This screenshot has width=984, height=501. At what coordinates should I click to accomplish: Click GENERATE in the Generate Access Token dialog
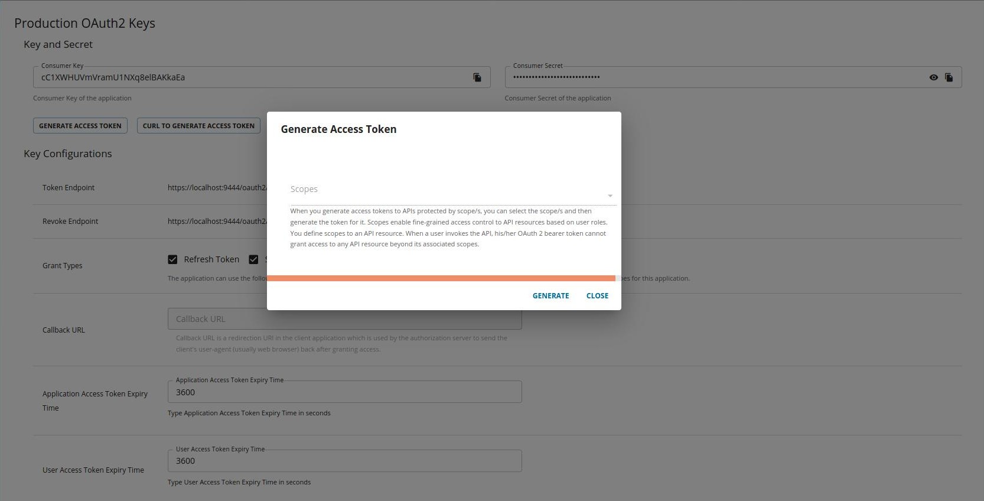[550, 295]
